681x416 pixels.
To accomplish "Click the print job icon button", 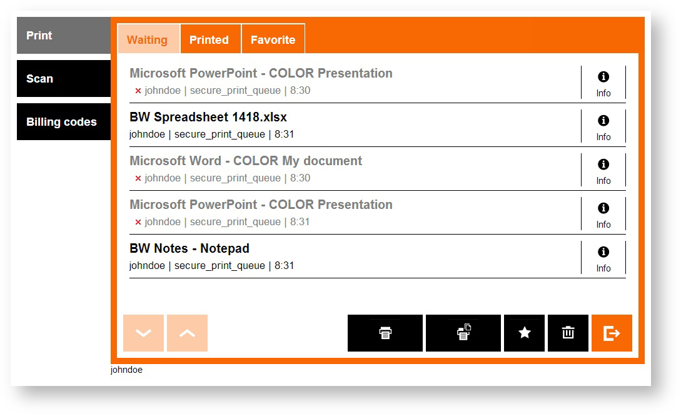I will point(385,333).
